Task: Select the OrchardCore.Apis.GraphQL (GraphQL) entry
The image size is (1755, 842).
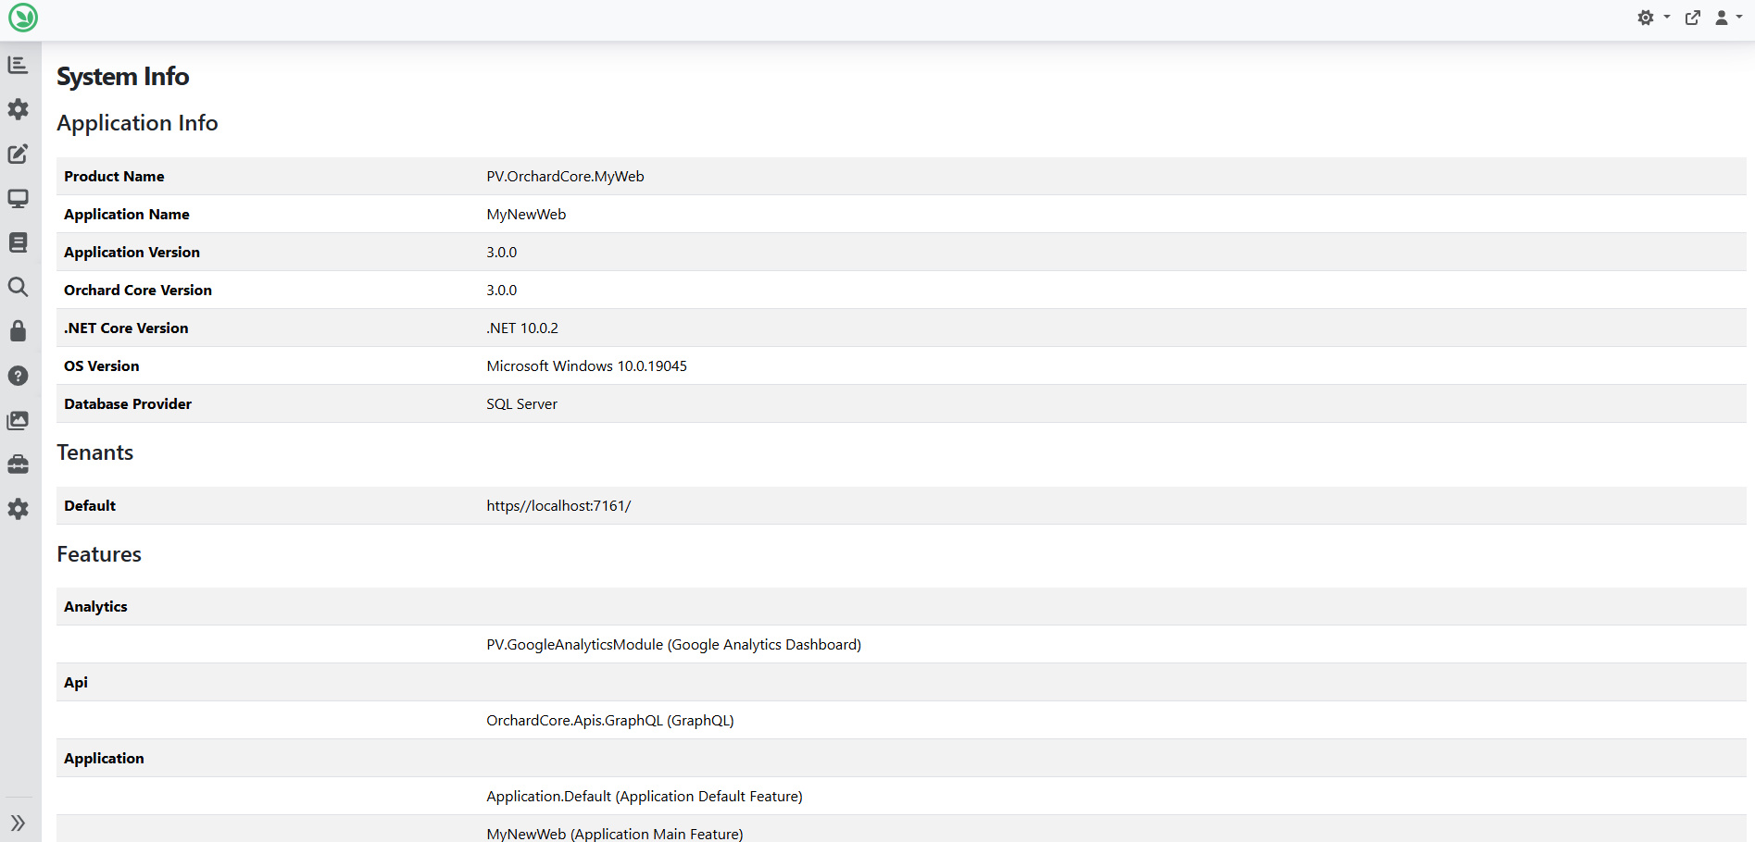Action: [610, 721]
